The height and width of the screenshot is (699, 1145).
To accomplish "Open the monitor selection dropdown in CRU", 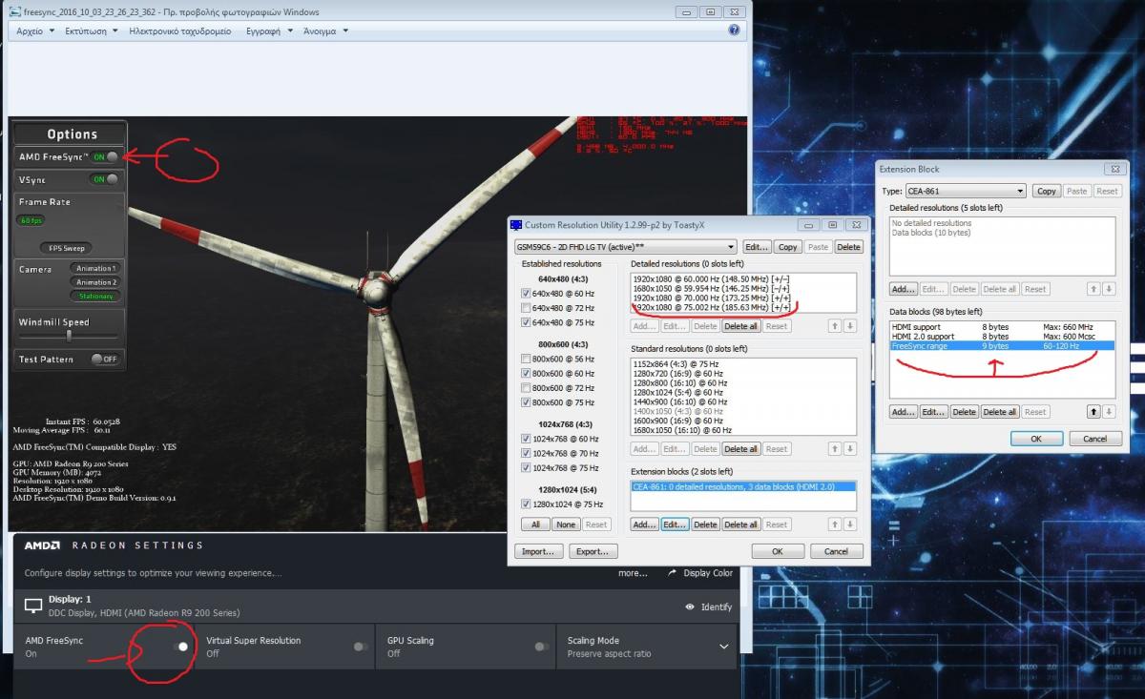I will coord(625,247).
